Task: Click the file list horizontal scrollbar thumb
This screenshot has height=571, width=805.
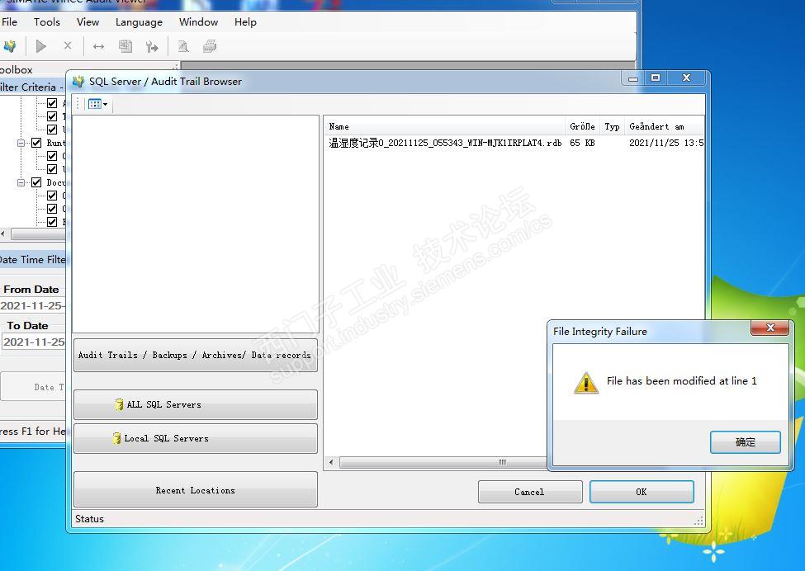Action: click(444, 462)
